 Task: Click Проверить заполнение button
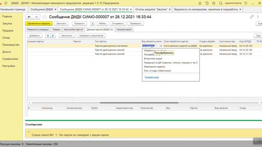[91, 36]
